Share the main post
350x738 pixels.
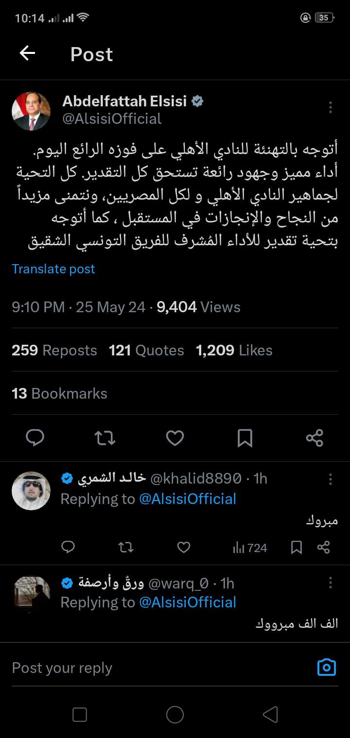tap(315, 438)
